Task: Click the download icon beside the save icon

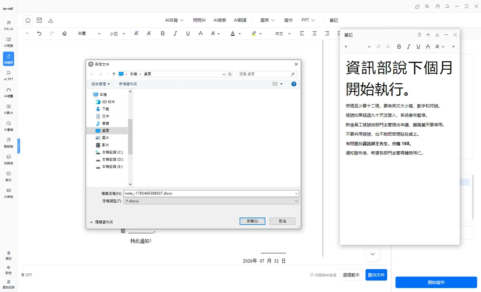Action: pos(51,20)
